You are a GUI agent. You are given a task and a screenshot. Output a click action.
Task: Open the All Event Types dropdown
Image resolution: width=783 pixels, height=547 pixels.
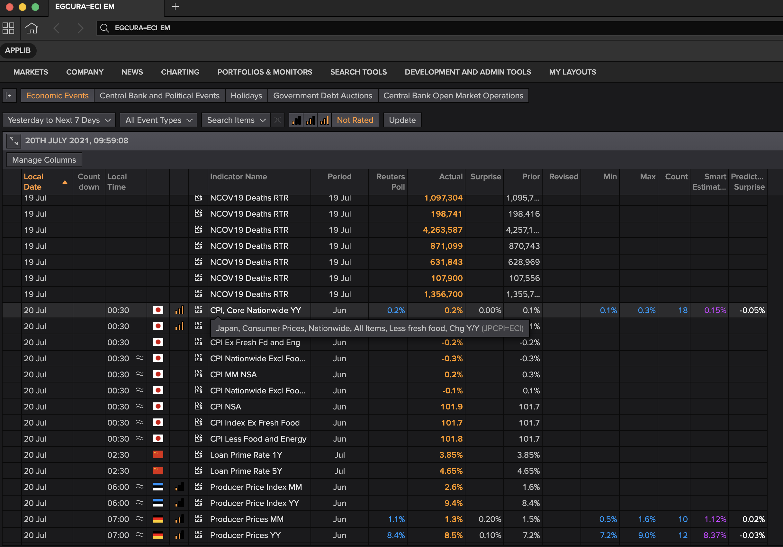(158, 120)
